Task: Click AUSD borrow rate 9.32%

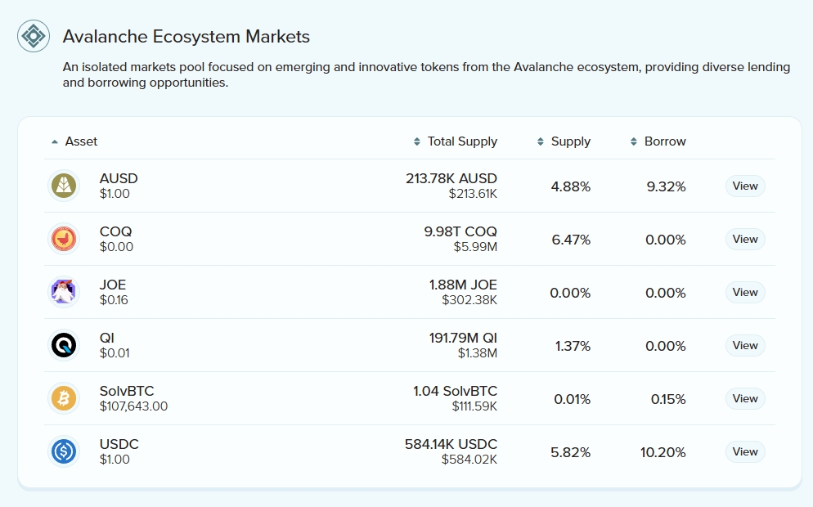Action: (x=666, y=186)
